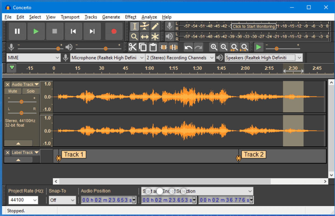The width and height of the screenshot is (335, 216).
Task: Click the selection end time field
Action: (x=226, y=200)
